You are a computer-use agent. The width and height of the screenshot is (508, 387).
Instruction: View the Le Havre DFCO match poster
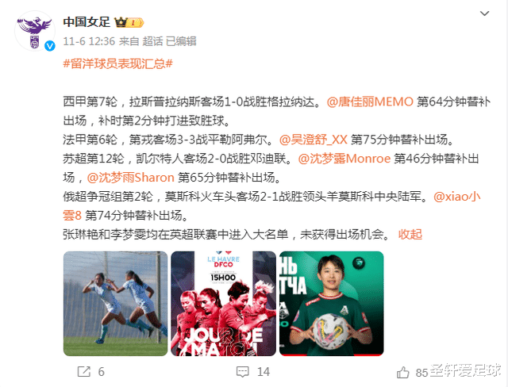[224, 304]
